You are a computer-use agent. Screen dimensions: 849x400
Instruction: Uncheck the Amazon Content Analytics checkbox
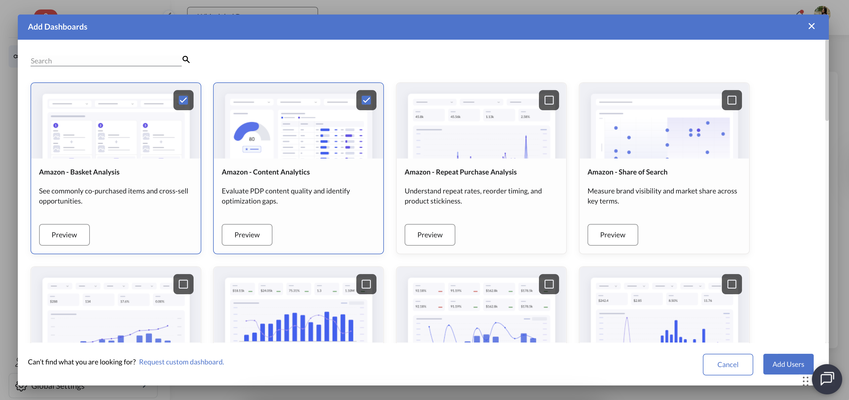pyautogui.click(x=366, y=100)
